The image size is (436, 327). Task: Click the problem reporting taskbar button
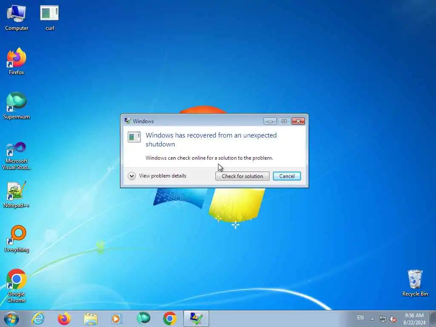[196, 318]
